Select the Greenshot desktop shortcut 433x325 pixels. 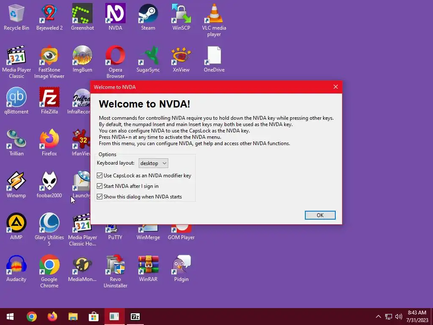point(82,17)
